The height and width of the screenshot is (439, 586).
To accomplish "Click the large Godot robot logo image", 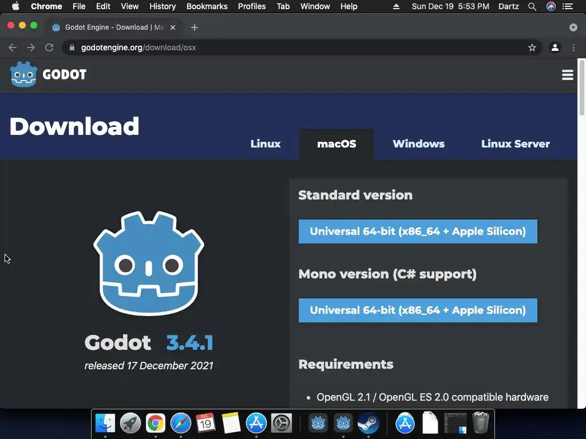I will (149, 263).
